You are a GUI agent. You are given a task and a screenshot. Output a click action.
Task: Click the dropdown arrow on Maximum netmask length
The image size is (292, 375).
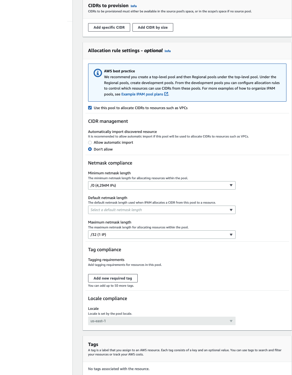point(231,234)
